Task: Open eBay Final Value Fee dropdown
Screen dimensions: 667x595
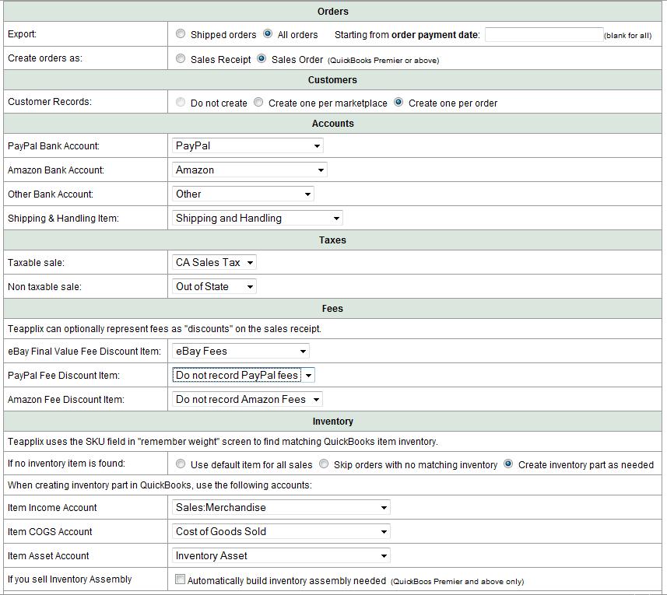Action: [x=240, y=352]
